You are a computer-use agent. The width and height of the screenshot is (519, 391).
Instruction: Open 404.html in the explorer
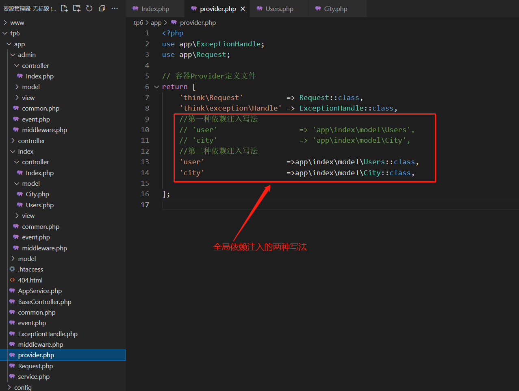[30, 280]
